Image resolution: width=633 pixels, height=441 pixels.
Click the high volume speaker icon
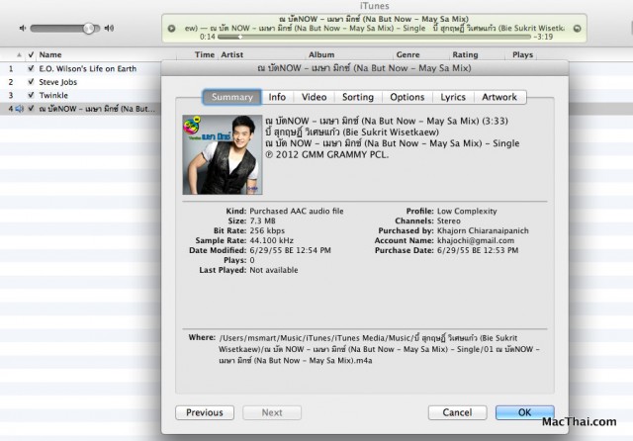coord(109,29)
